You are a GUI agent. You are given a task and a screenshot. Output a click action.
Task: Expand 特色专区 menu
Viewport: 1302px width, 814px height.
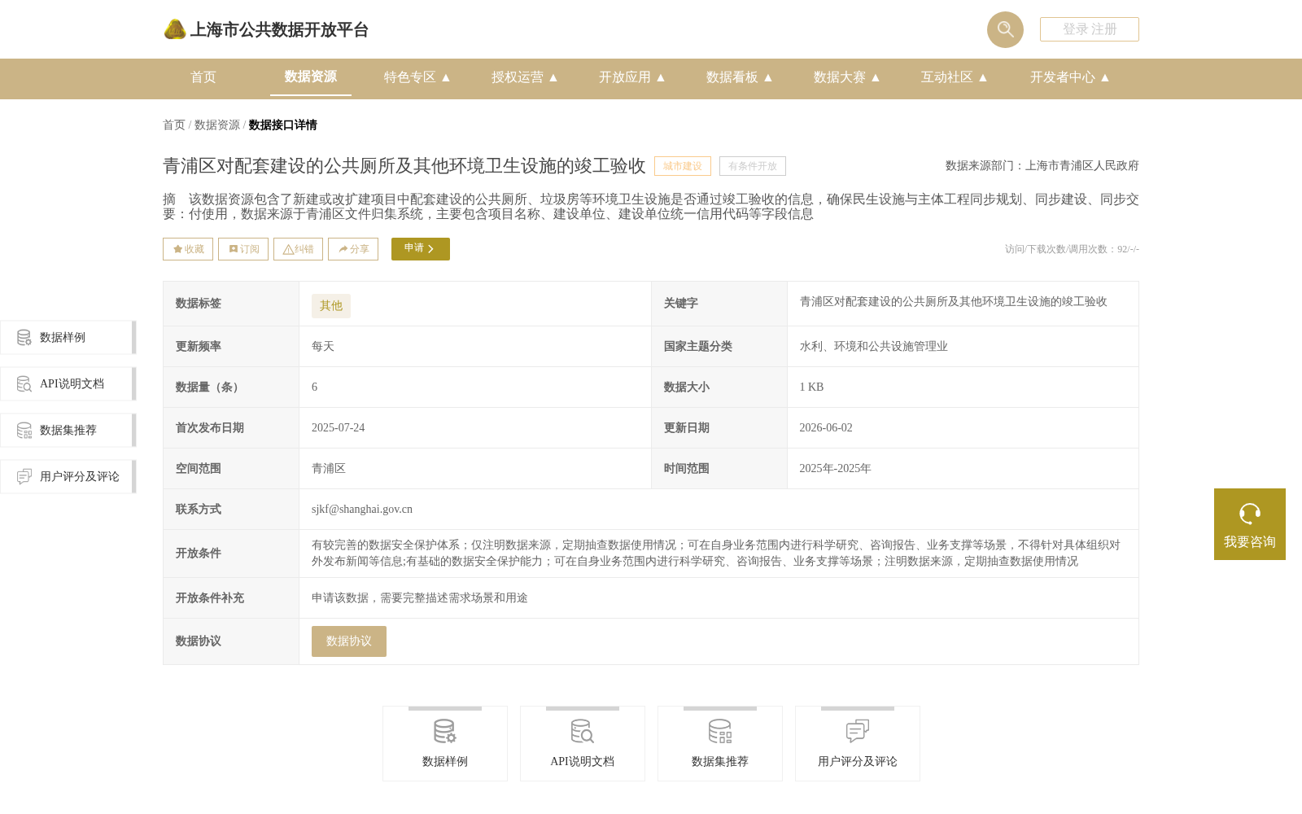pos(417,77)
